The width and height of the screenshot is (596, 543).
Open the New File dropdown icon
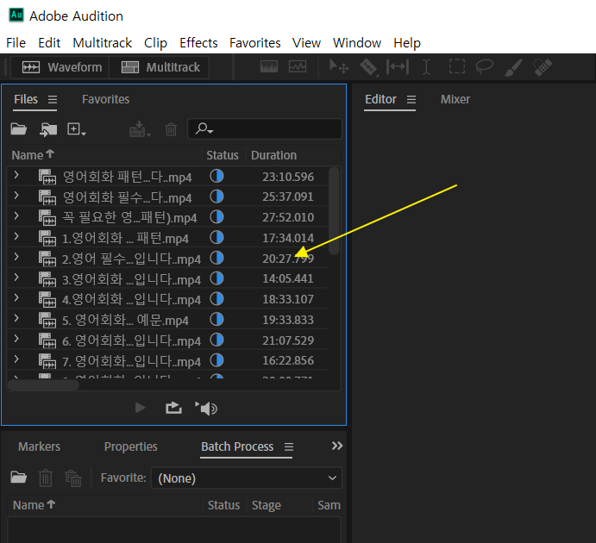pos(77,129)
